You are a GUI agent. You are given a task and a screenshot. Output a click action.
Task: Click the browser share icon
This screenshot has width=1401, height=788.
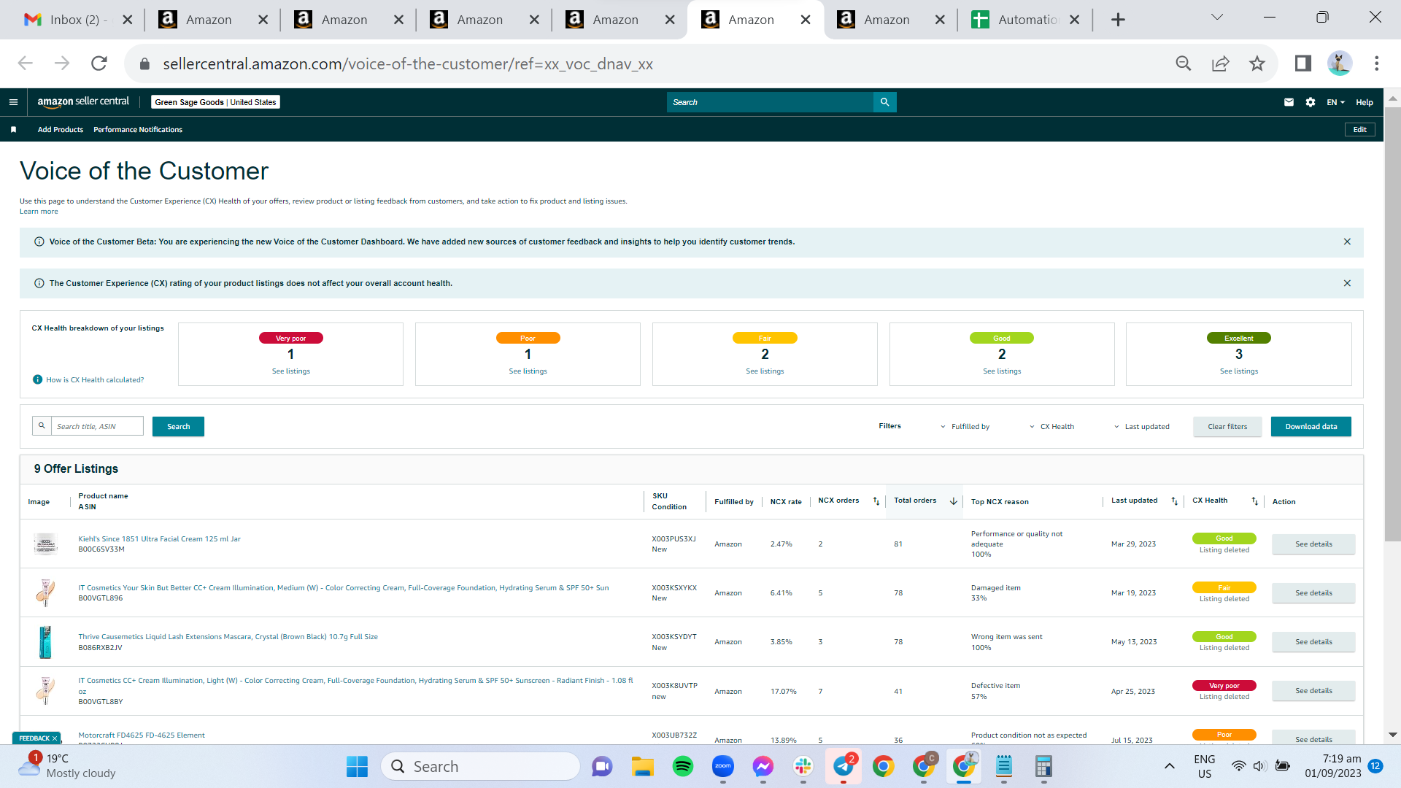1220,63
